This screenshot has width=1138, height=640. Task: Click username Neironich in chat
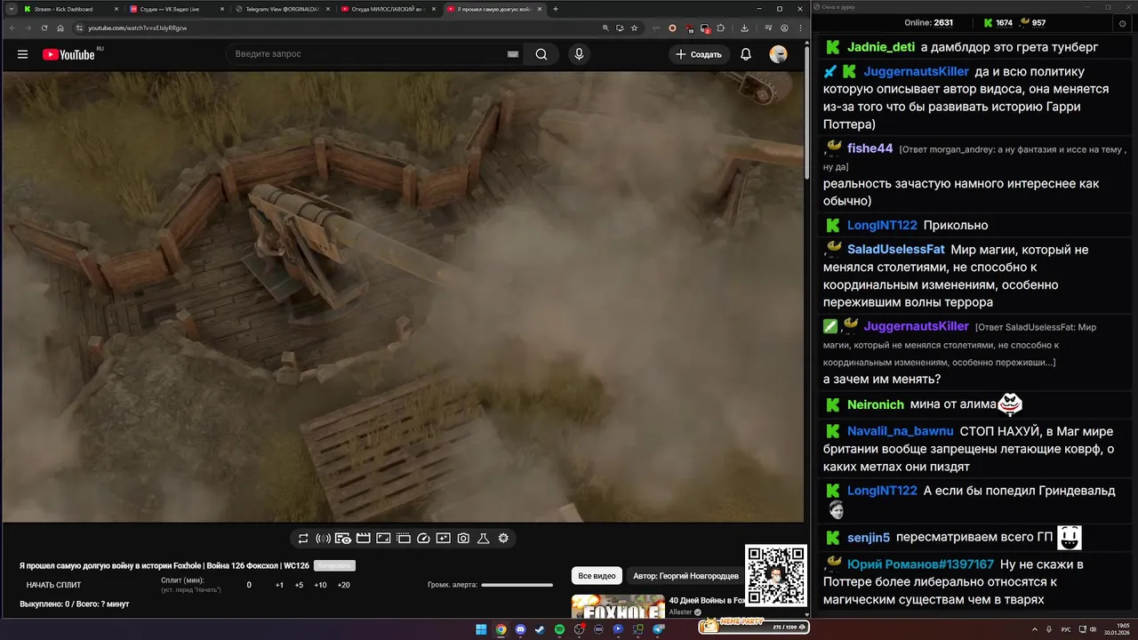(x=876, y=404)
